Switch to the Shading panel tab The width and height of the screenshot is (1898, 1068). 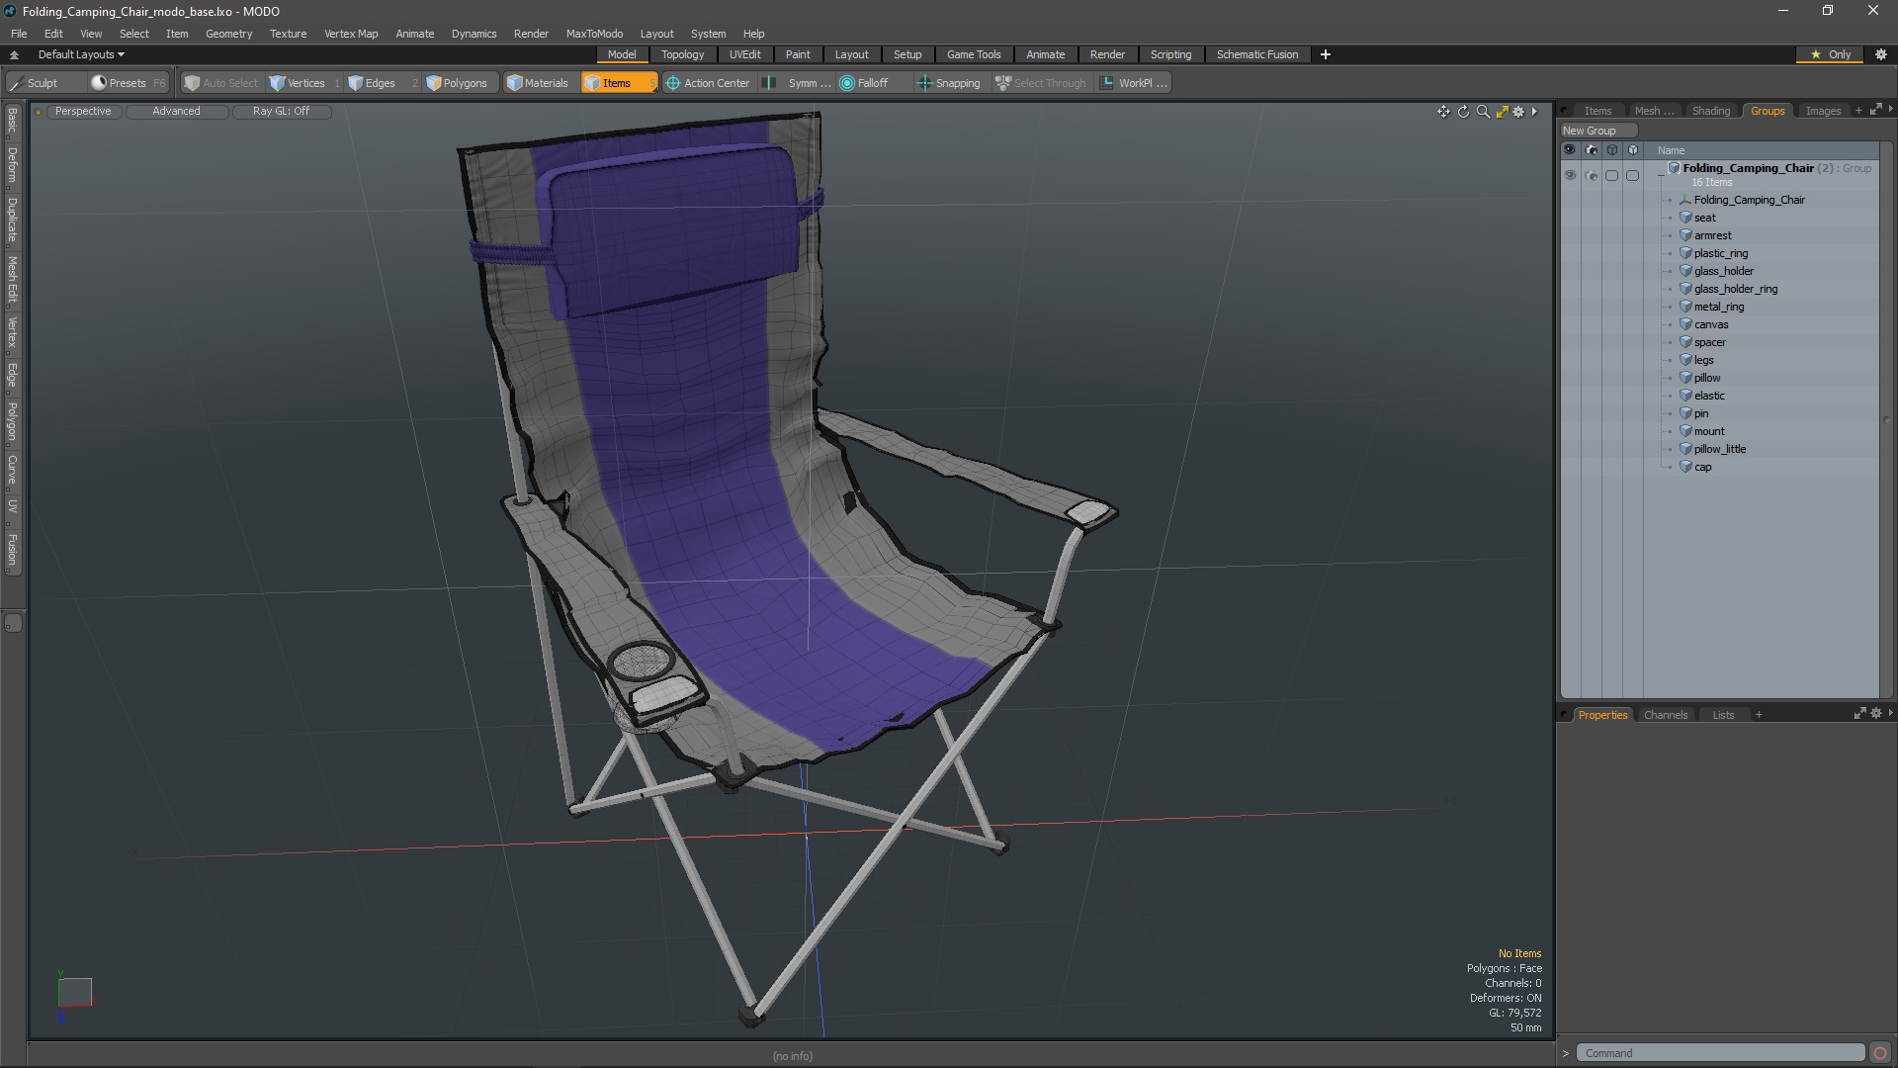1710,111
